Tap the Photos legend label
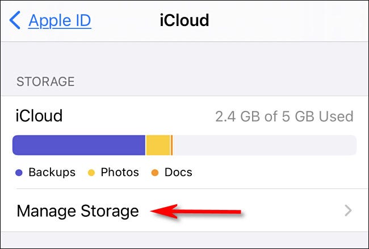Image resolution: width=369 pixels, height=249 pixels. pos(120,173)
